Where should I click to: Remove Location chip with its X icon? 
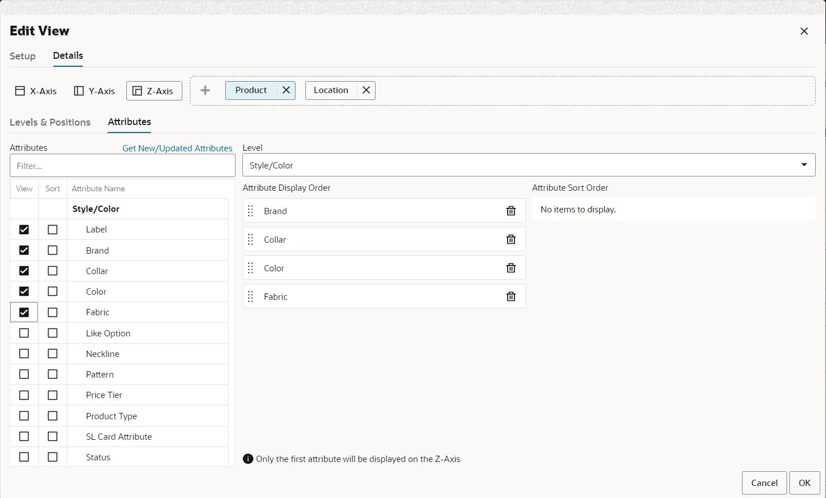366,90
